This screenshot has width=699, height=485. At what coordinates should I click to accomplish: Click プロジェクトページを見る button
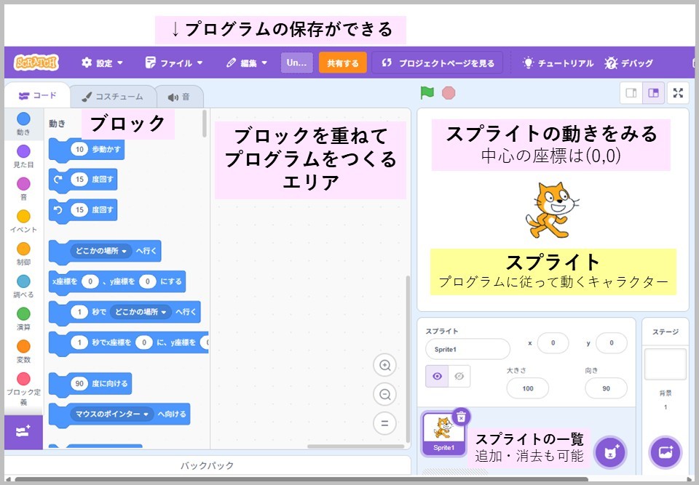[x=438, y=63]
